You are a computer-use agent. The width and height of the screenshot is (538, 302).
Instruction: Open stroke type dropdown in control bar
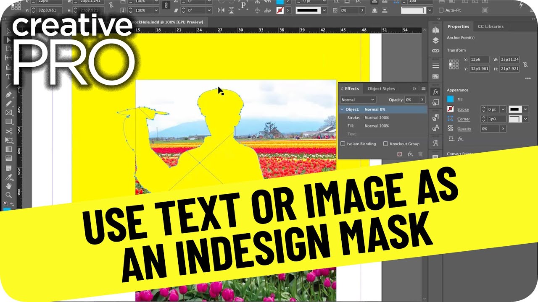coord(324,10)
